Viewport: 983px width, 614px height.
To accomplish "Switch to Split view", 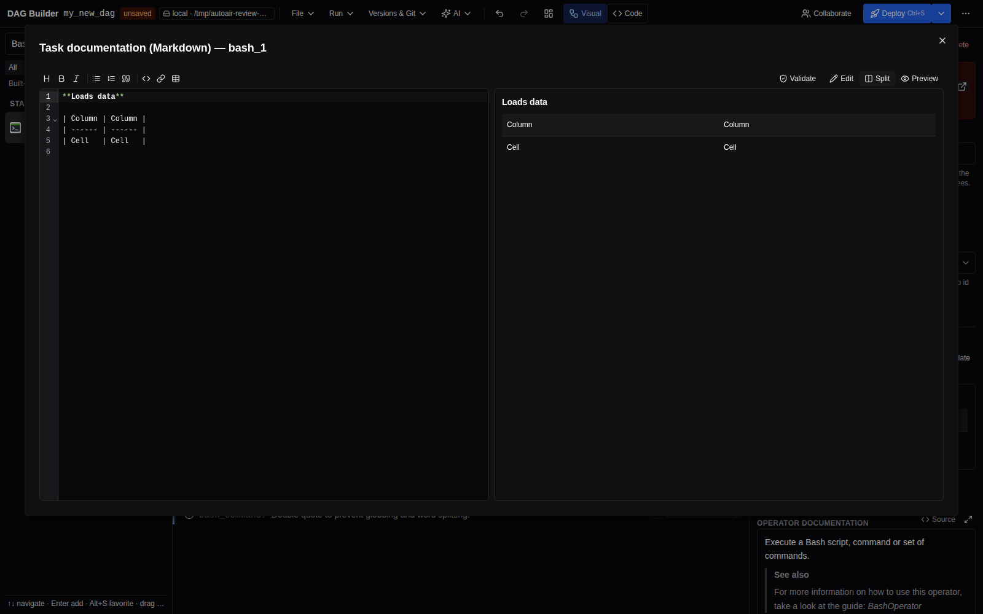I will tap(877, 79).
